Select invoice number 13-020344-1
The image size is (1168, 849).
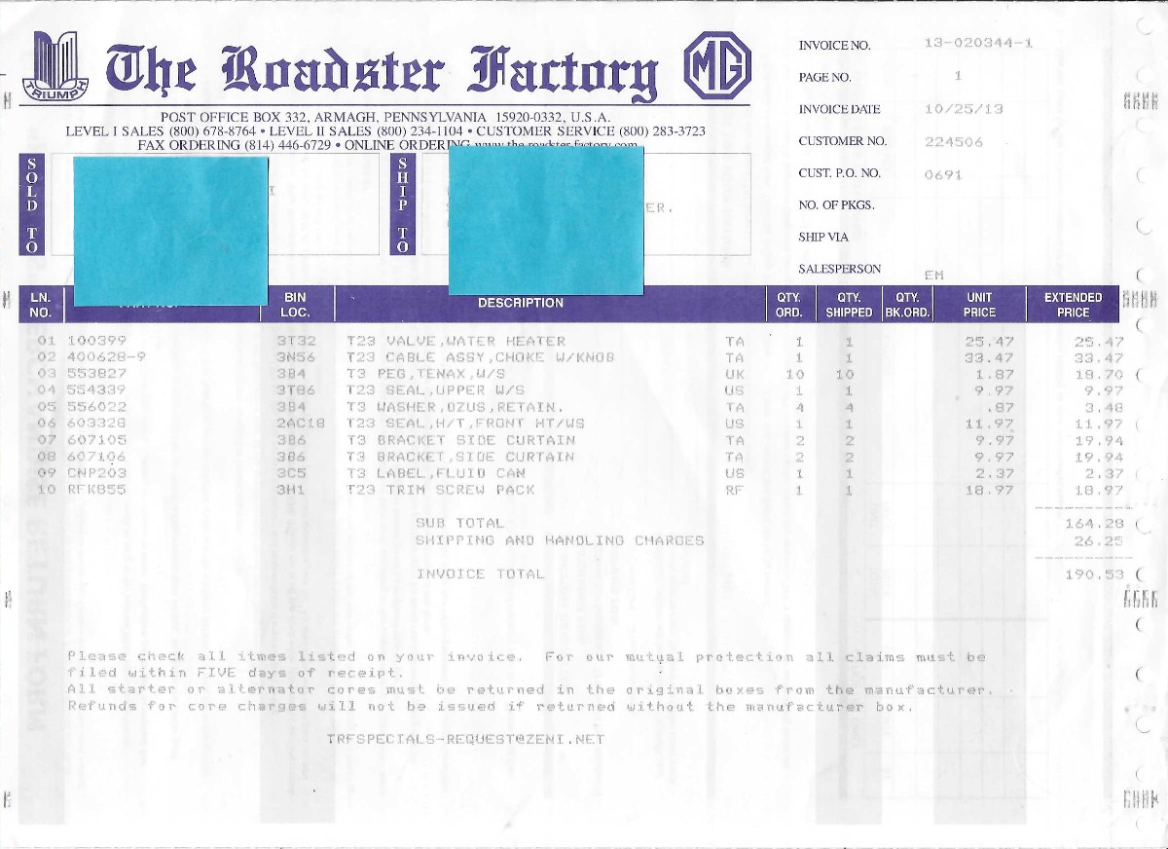point(978,44)
